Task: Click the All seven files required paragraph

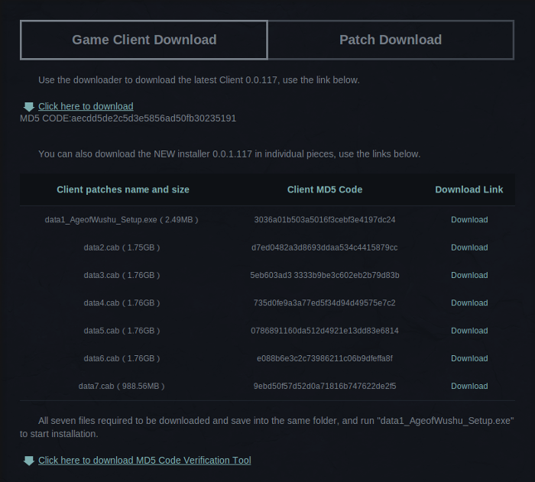Action: [267, 428]
